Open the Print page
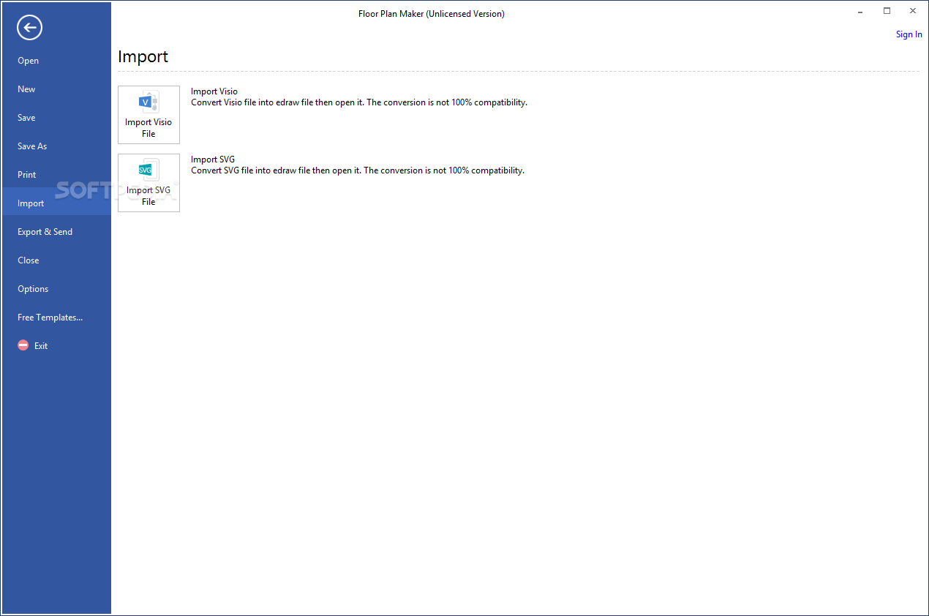The width and height of the screenshot is (929, 616). coord(56,175)
